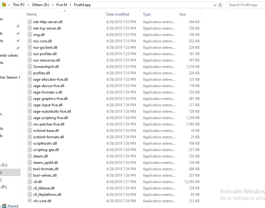Click the nui-gsclient.dll file icon
This screenshot has height=208, width=265.
pos(30,47)
